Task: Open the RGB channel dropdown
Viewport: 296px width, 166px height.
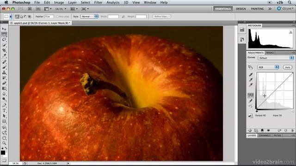Action: (x=268, y=67)
